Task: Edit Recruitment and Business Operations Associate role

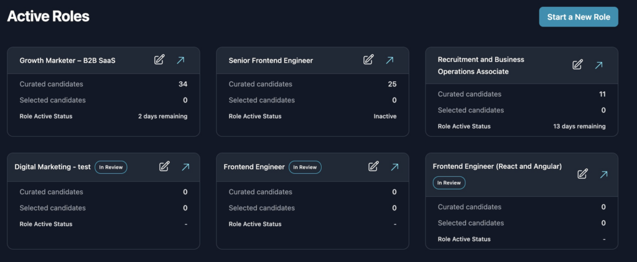Action: point(577,65)
